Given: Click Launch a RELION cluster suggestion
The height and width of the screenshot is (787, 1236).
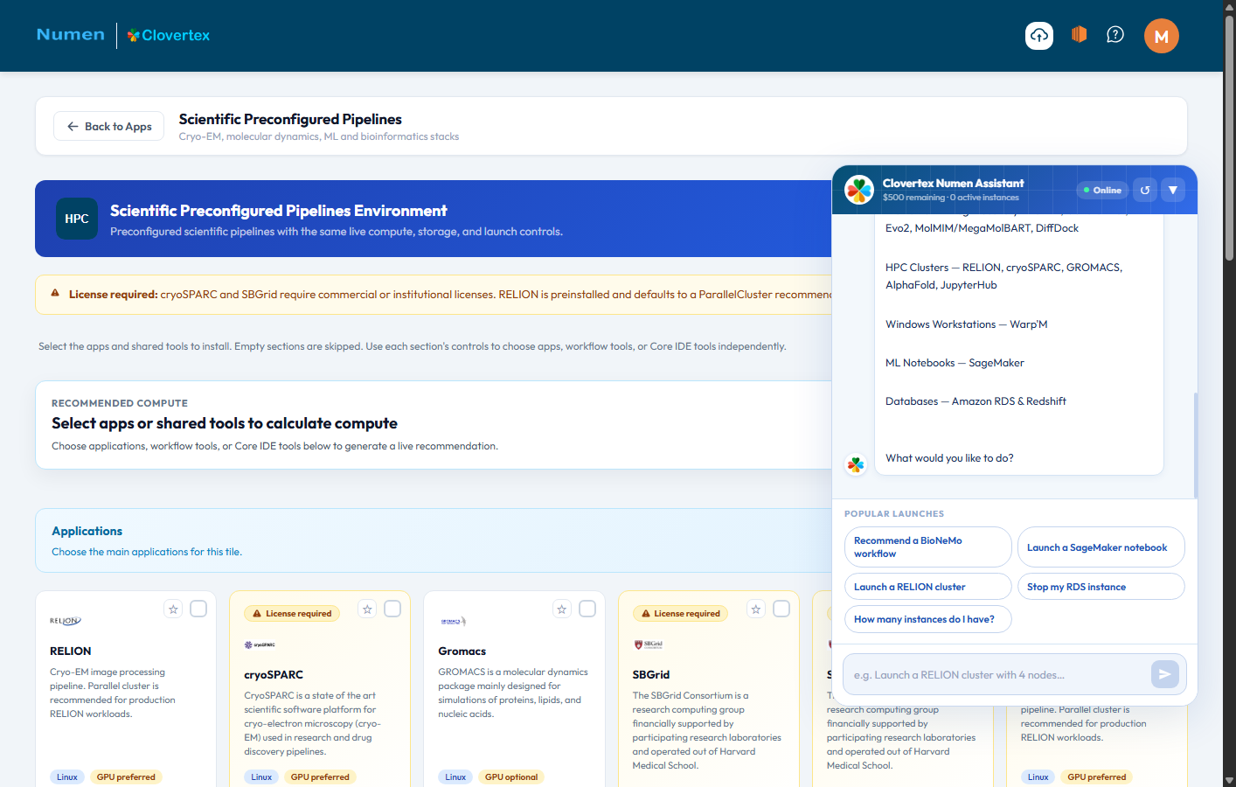Looking at the screenshot, I should point(927,587).
